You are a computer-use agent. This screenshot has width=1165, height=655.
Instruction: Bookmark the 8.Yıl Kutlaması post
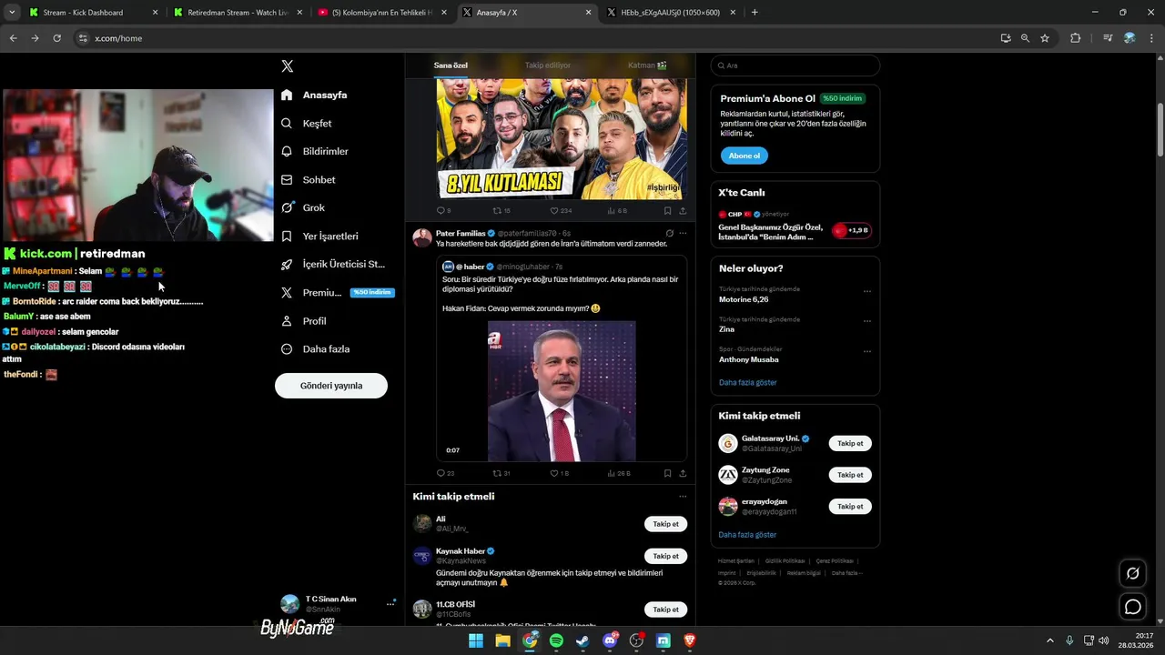pos(667,210)
